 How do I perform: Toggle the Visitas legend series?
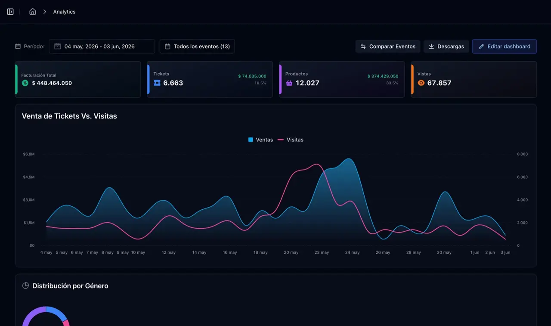click(291, 140)
